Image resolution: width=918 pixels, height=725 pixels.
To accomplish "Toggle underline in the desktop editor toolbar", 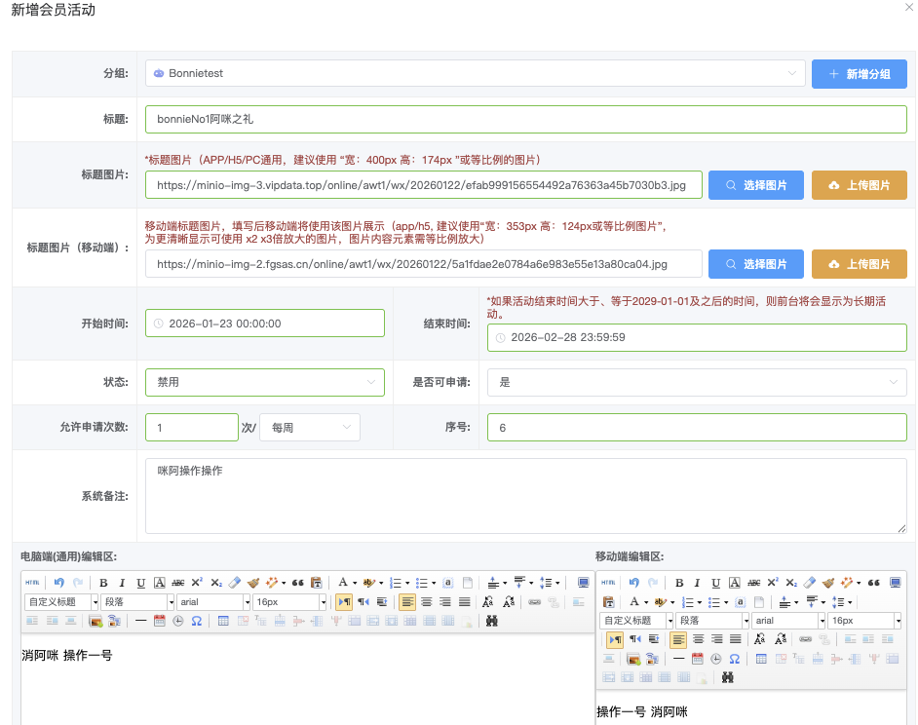I will point(140,583).
